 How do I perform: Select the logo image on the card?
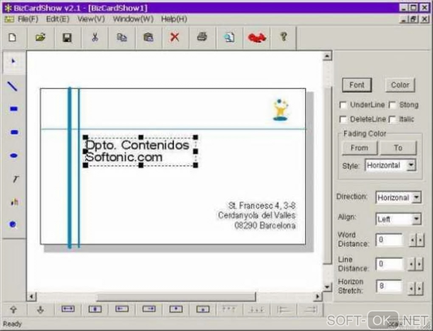281,110
